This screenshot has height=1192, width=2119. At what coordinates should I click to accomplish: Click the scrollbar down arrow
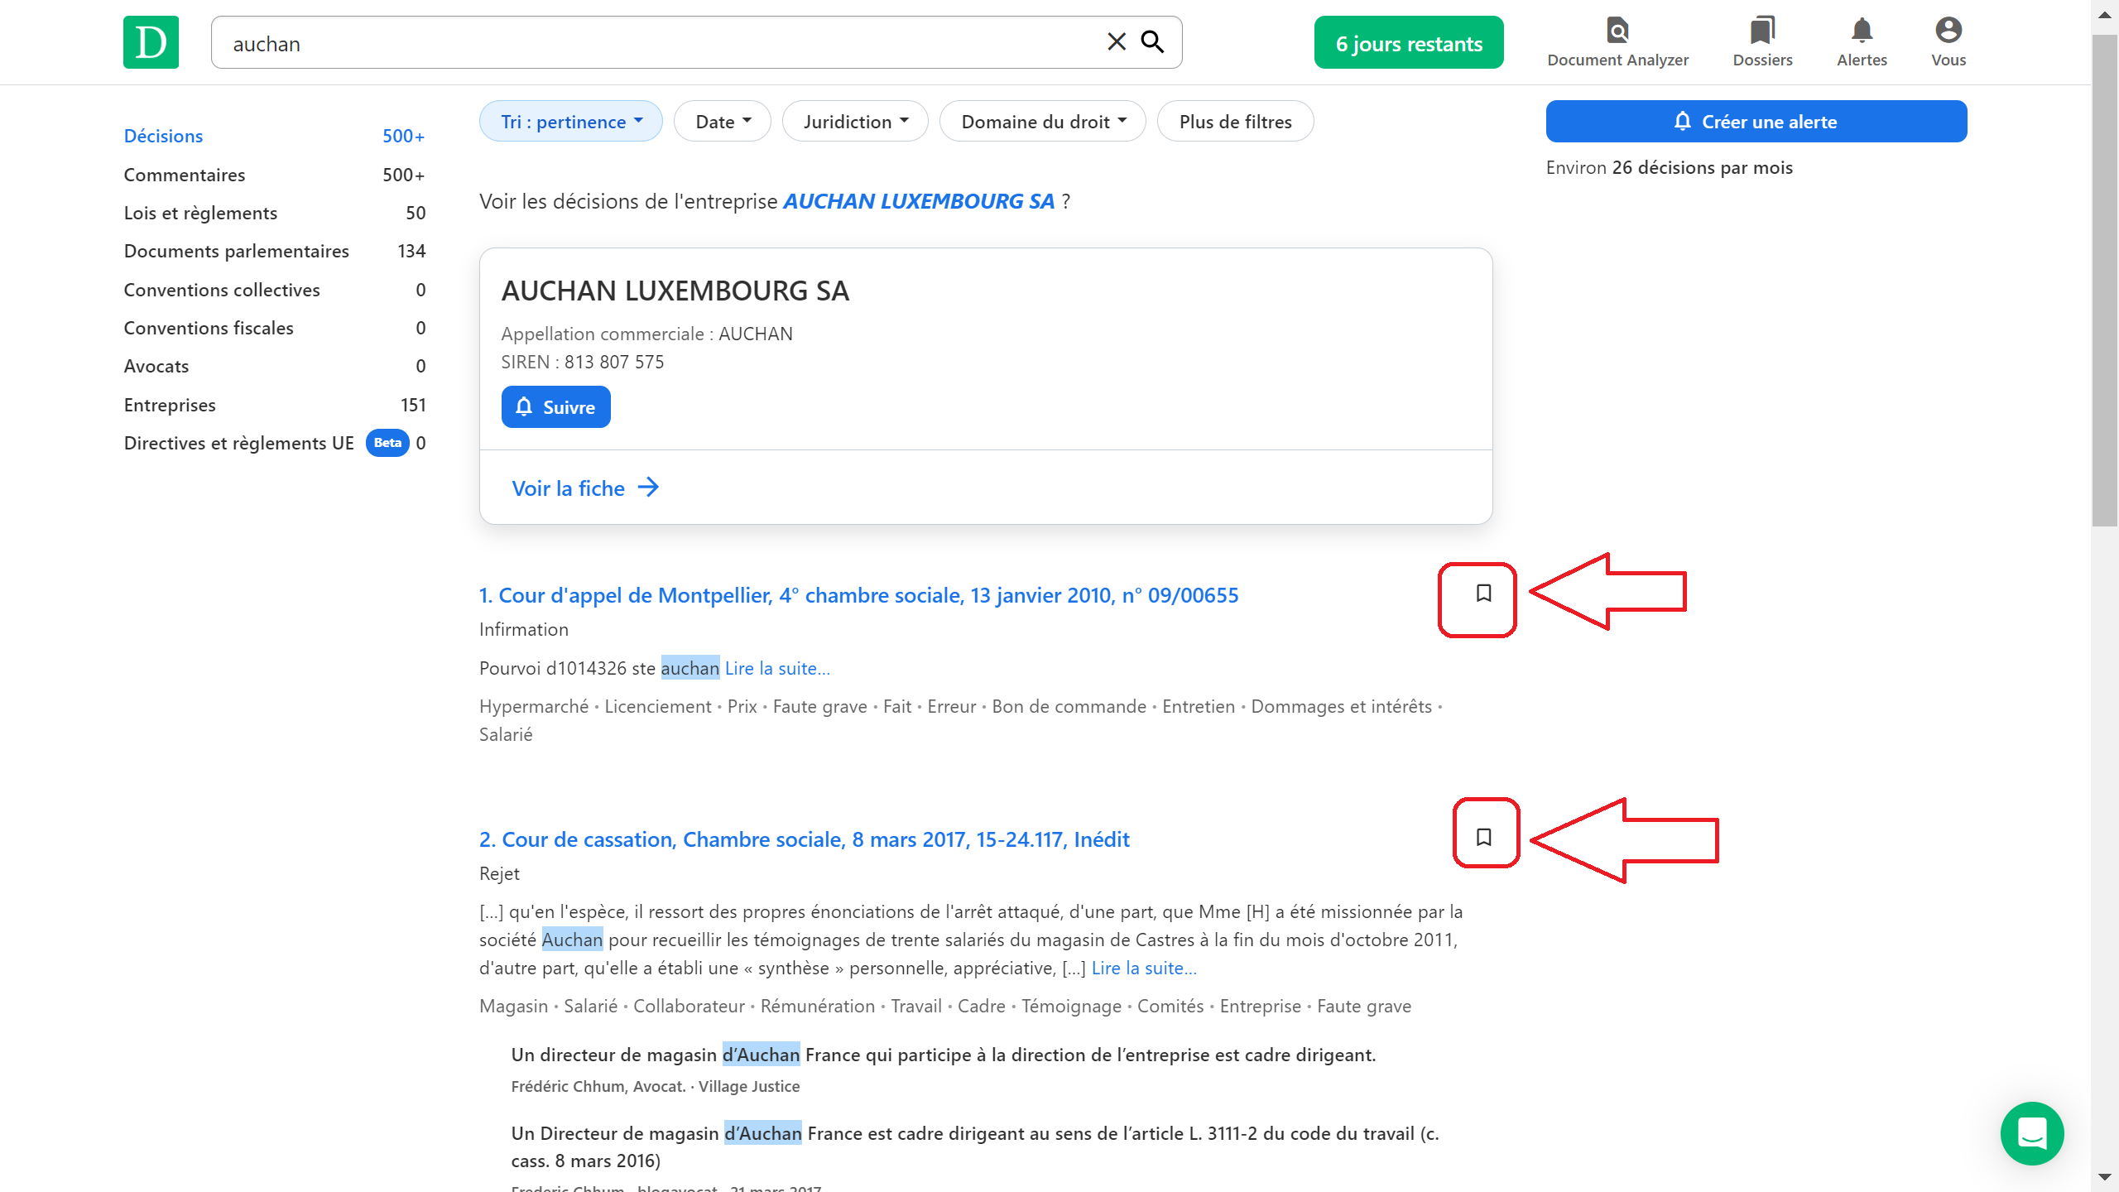click(x=2104, y=1176)
